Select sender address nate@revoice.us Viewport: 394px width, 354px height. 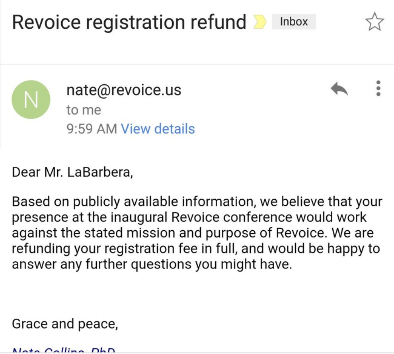[124, 90]
